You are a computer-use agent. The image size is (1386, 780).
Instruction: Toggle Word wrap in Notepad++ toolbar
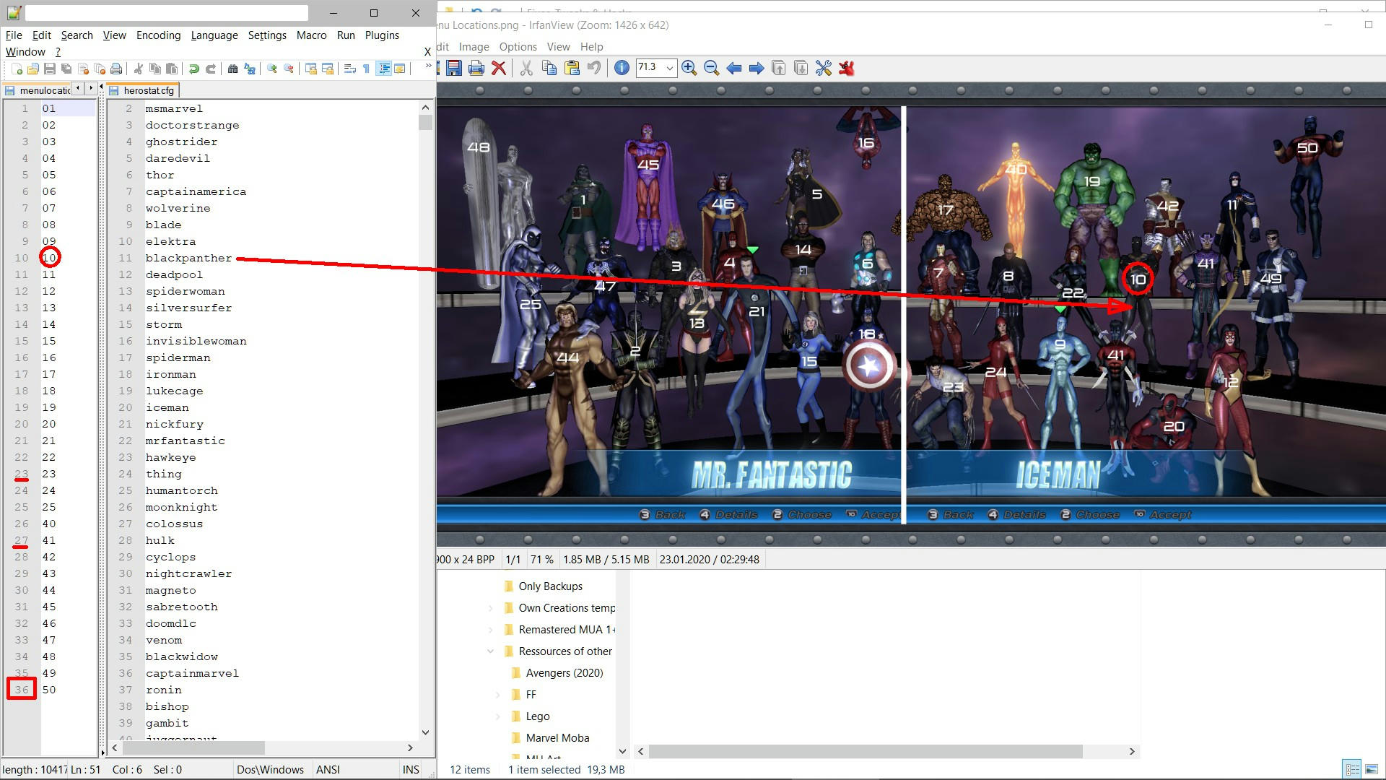350,69
